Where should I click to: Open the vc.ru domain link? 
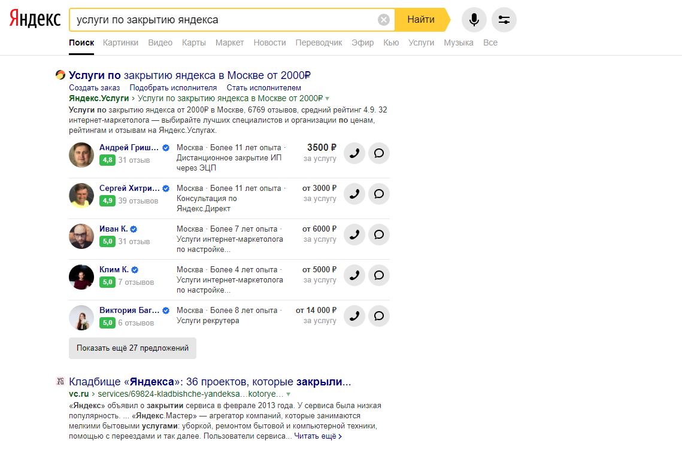coord(78,394)
